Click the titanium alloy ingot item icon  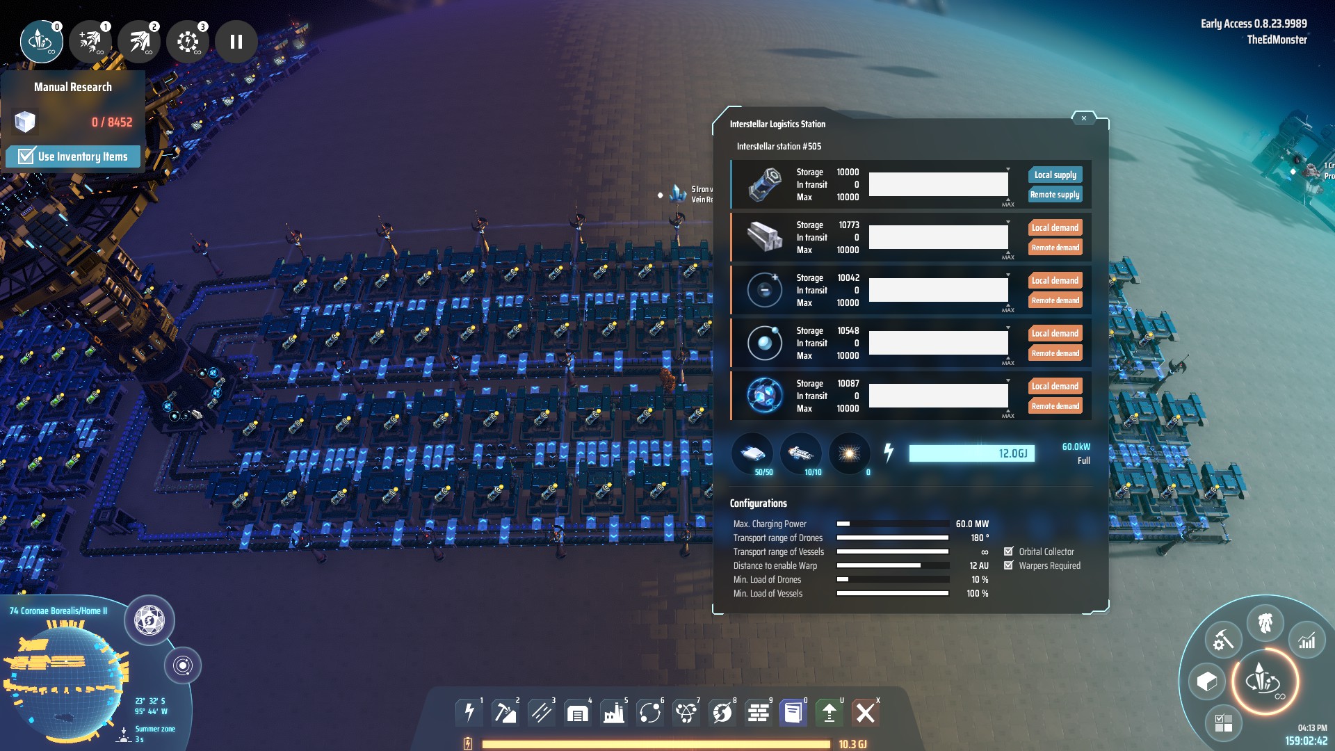(x=765, y=237)
